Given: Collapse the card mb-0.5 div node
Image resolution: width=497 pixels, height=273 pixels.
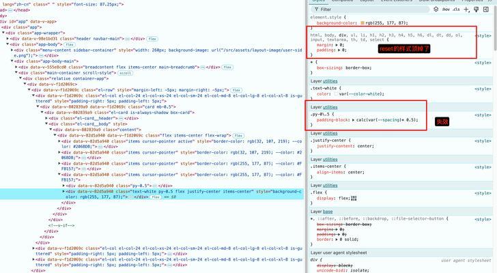Looking at the screenshot, I should click(38, 106).
